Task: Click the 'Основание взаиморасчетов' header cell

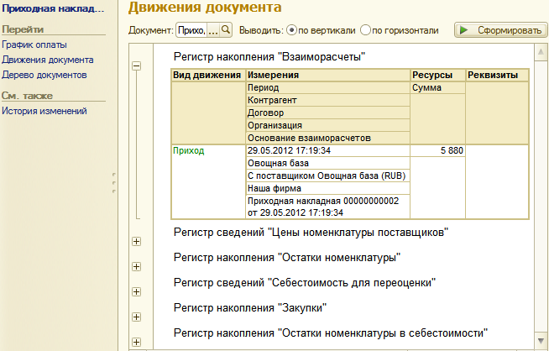Action: pos(327,138)
